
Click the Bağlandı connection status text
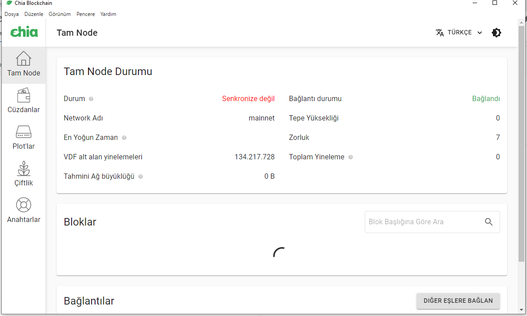pos(486,98)
